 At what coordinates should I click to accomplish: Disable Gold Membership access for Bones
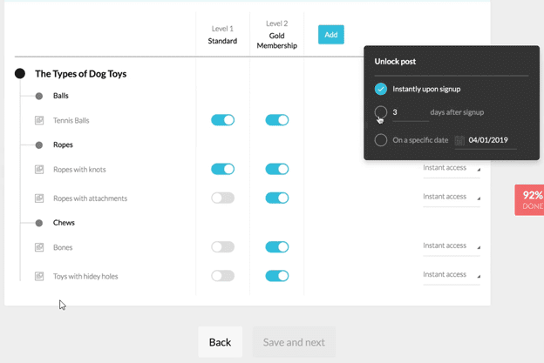tap(277, 247)
